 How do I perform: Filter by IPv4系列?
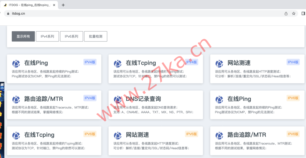click(x=47, y=36)
